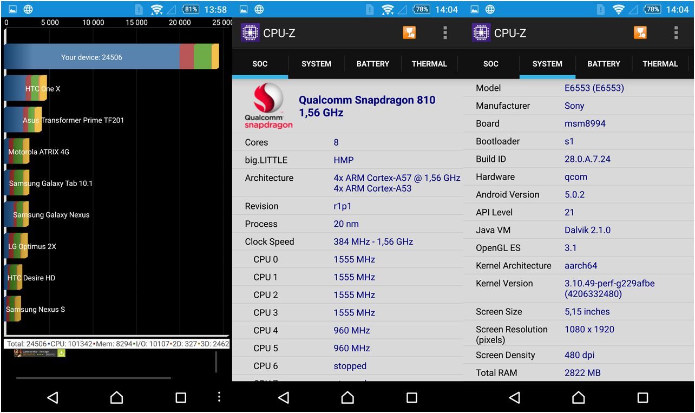Image resolution: width=695 pixels, height=413 pixels.
Task: Select the SYSTEM tab in the middle screen
Action: [316, 64]
